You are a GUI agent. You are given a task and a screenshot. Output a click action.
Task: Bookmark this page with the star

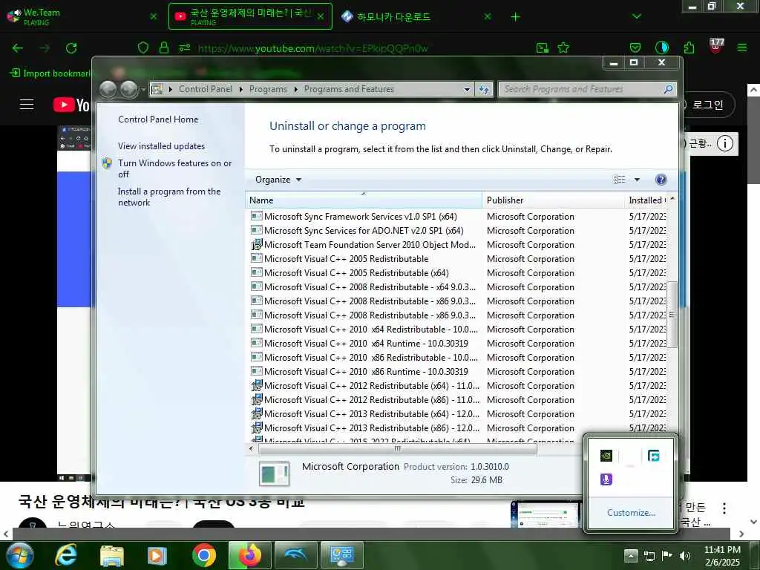563,47
